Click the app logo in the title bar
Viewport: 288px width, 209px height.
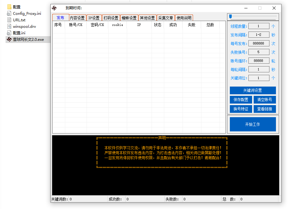pyautogui.click(x=54, y=8)
